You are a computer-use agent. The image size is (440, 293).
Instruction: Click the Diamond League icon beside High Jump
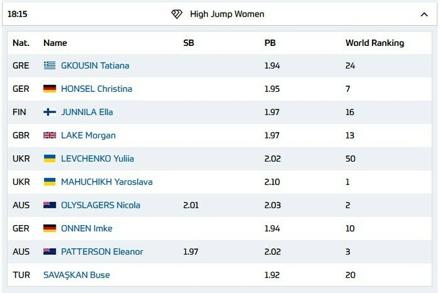(177, 14)
